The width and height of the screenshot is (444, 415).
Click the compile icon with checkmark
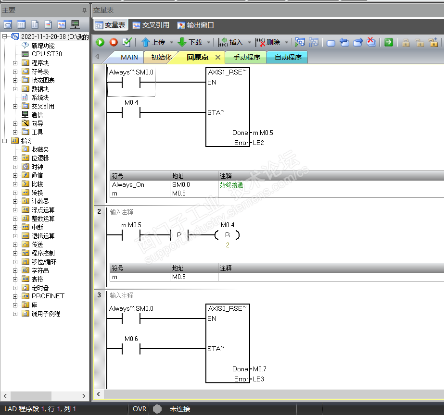(x=127, y=42)
